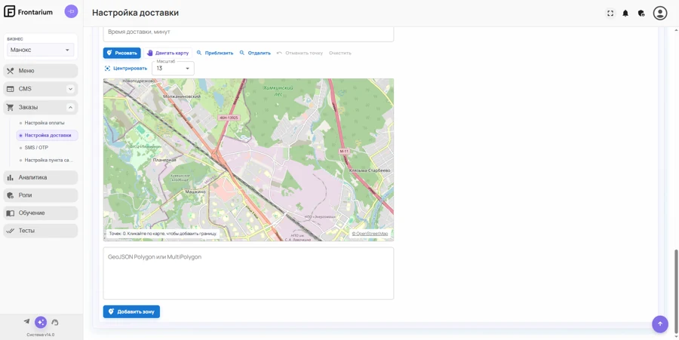This screenshot has height=340, width=679.
Task: Open the Масштаб zoom level dropdown
Action: pyautogui.click(x=173, y=69)
